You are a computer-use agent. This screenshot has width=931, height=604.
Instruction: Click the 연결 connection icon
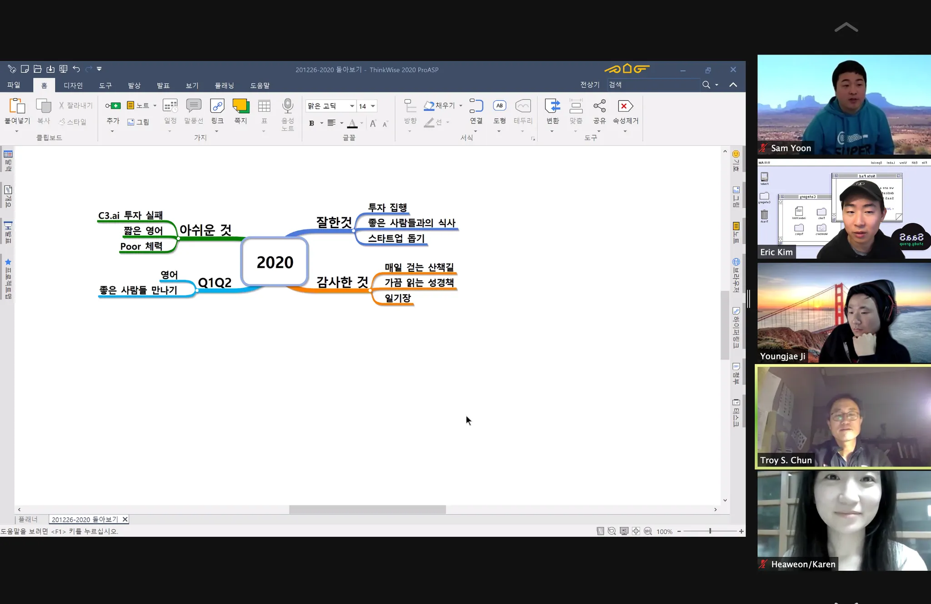point(476,106)
